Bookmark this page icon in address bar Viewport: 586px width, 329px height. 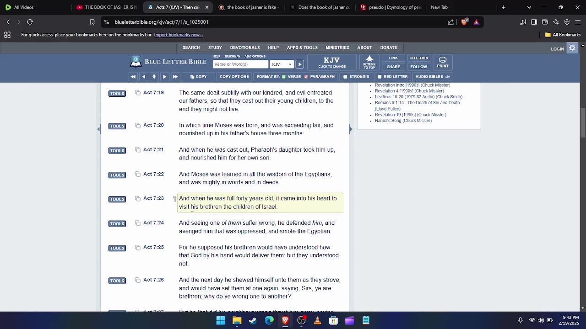coord(92,22)
